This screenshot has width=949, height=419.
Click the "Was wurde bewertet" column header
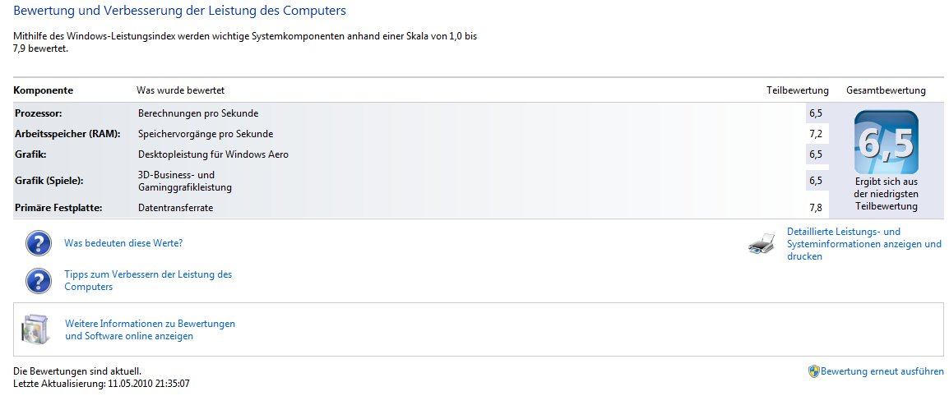coord(180,90)
